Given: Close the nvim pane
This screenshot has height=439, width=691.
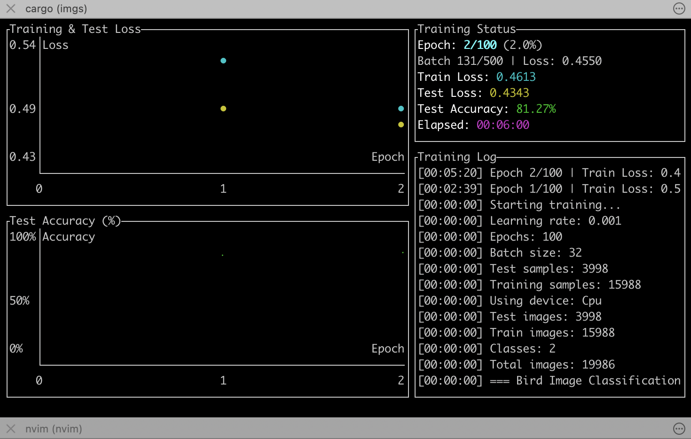Looking at the screenshot, I should [11, 429].
